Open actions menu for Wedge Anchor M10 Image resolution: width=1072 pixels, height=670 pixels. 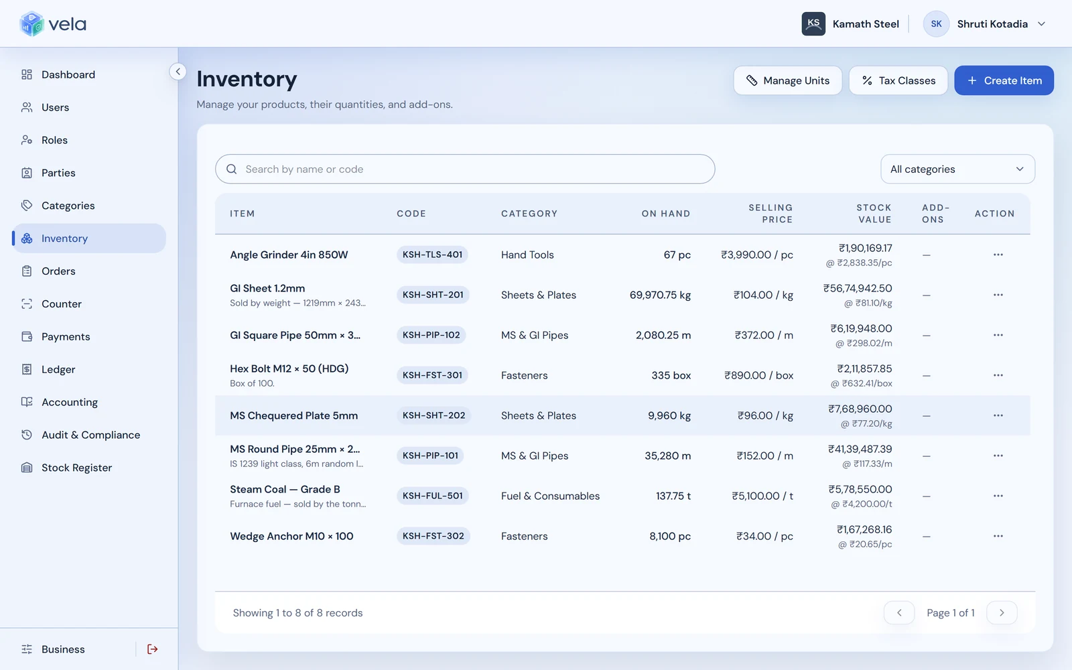tap(998, 536)
